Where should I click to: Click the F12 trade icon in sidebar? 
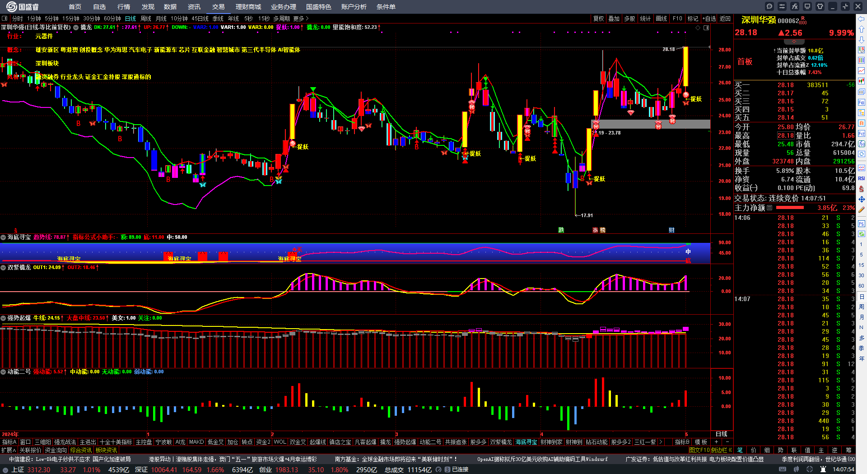click(862, 134)
